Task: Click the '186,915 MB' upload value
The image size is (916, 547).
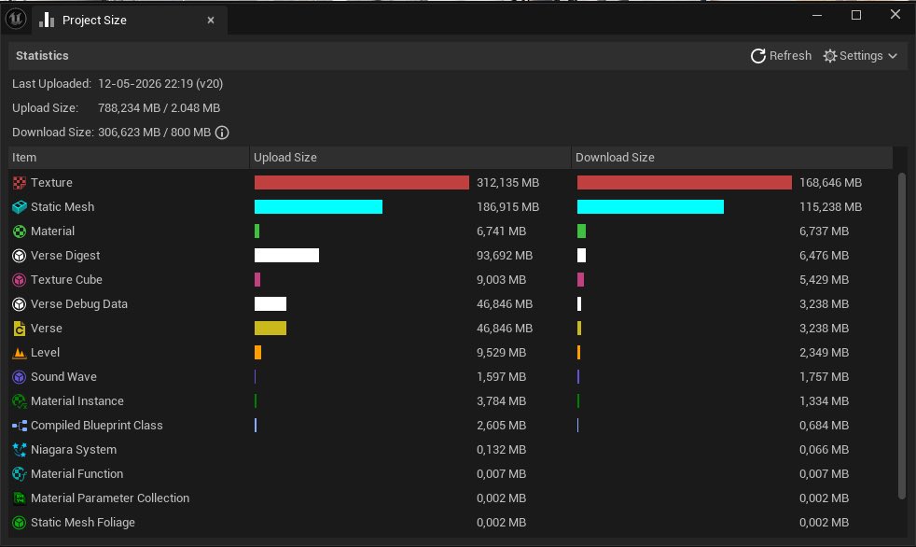Action: point(507,207)
